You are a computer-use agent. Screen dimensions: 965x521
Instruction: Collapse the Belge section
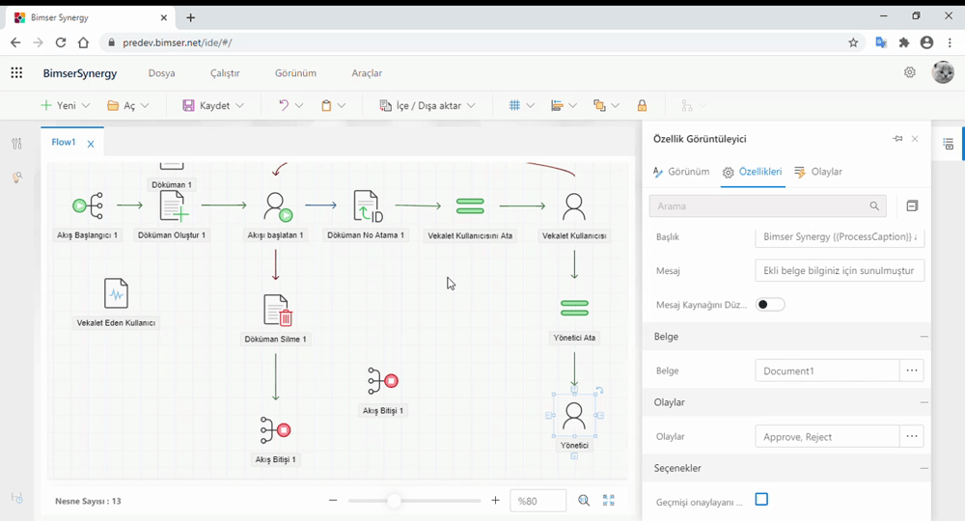924,337
